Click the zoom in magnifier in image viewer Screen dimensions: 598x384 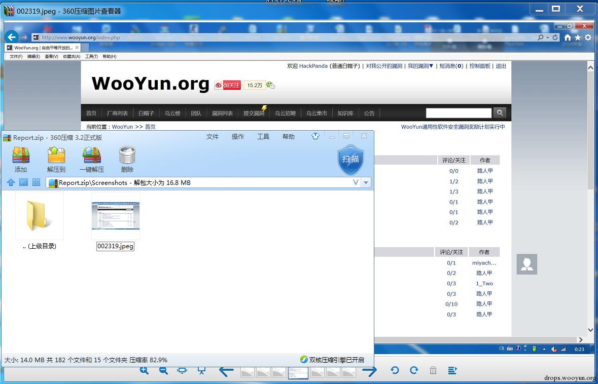[x=144, y=370]
